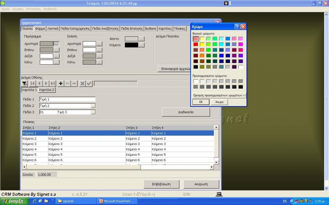Open the Πεδία Επιλογής tab
The height and width of the screenshot is (205, 329).
132,29
